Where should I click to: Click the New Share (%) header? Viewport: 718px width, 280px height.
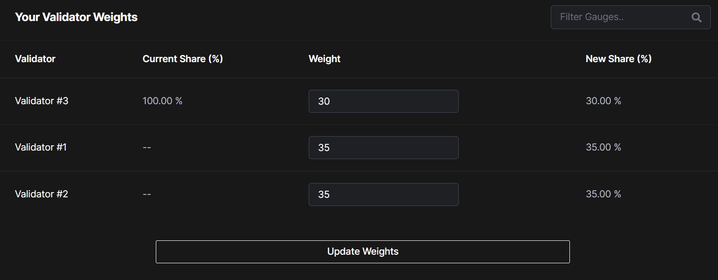619,59
